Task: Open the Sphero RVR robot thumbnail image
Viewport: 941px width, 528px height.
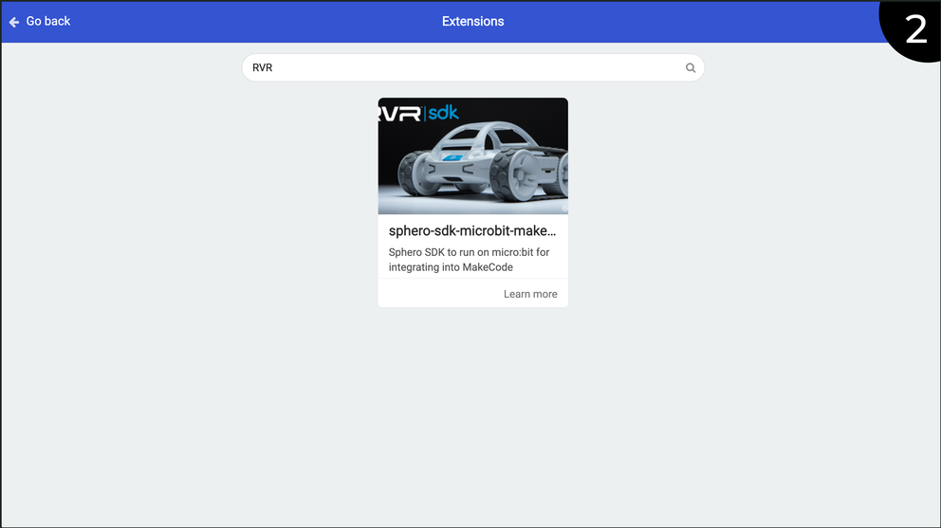Action: click(472, 156)
